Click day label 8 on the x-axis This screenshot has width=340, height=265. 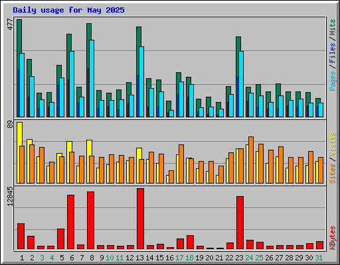tap(92, 258)
